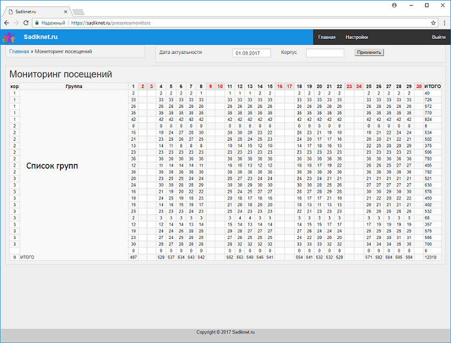Click the browser back arrow
This screenshot has height=343, width=451.
[7, 23]
